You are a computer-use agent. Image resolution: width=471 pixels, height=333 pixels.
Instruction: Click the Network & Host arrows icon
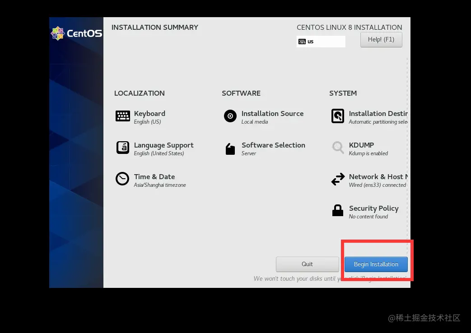pos(338,179)
